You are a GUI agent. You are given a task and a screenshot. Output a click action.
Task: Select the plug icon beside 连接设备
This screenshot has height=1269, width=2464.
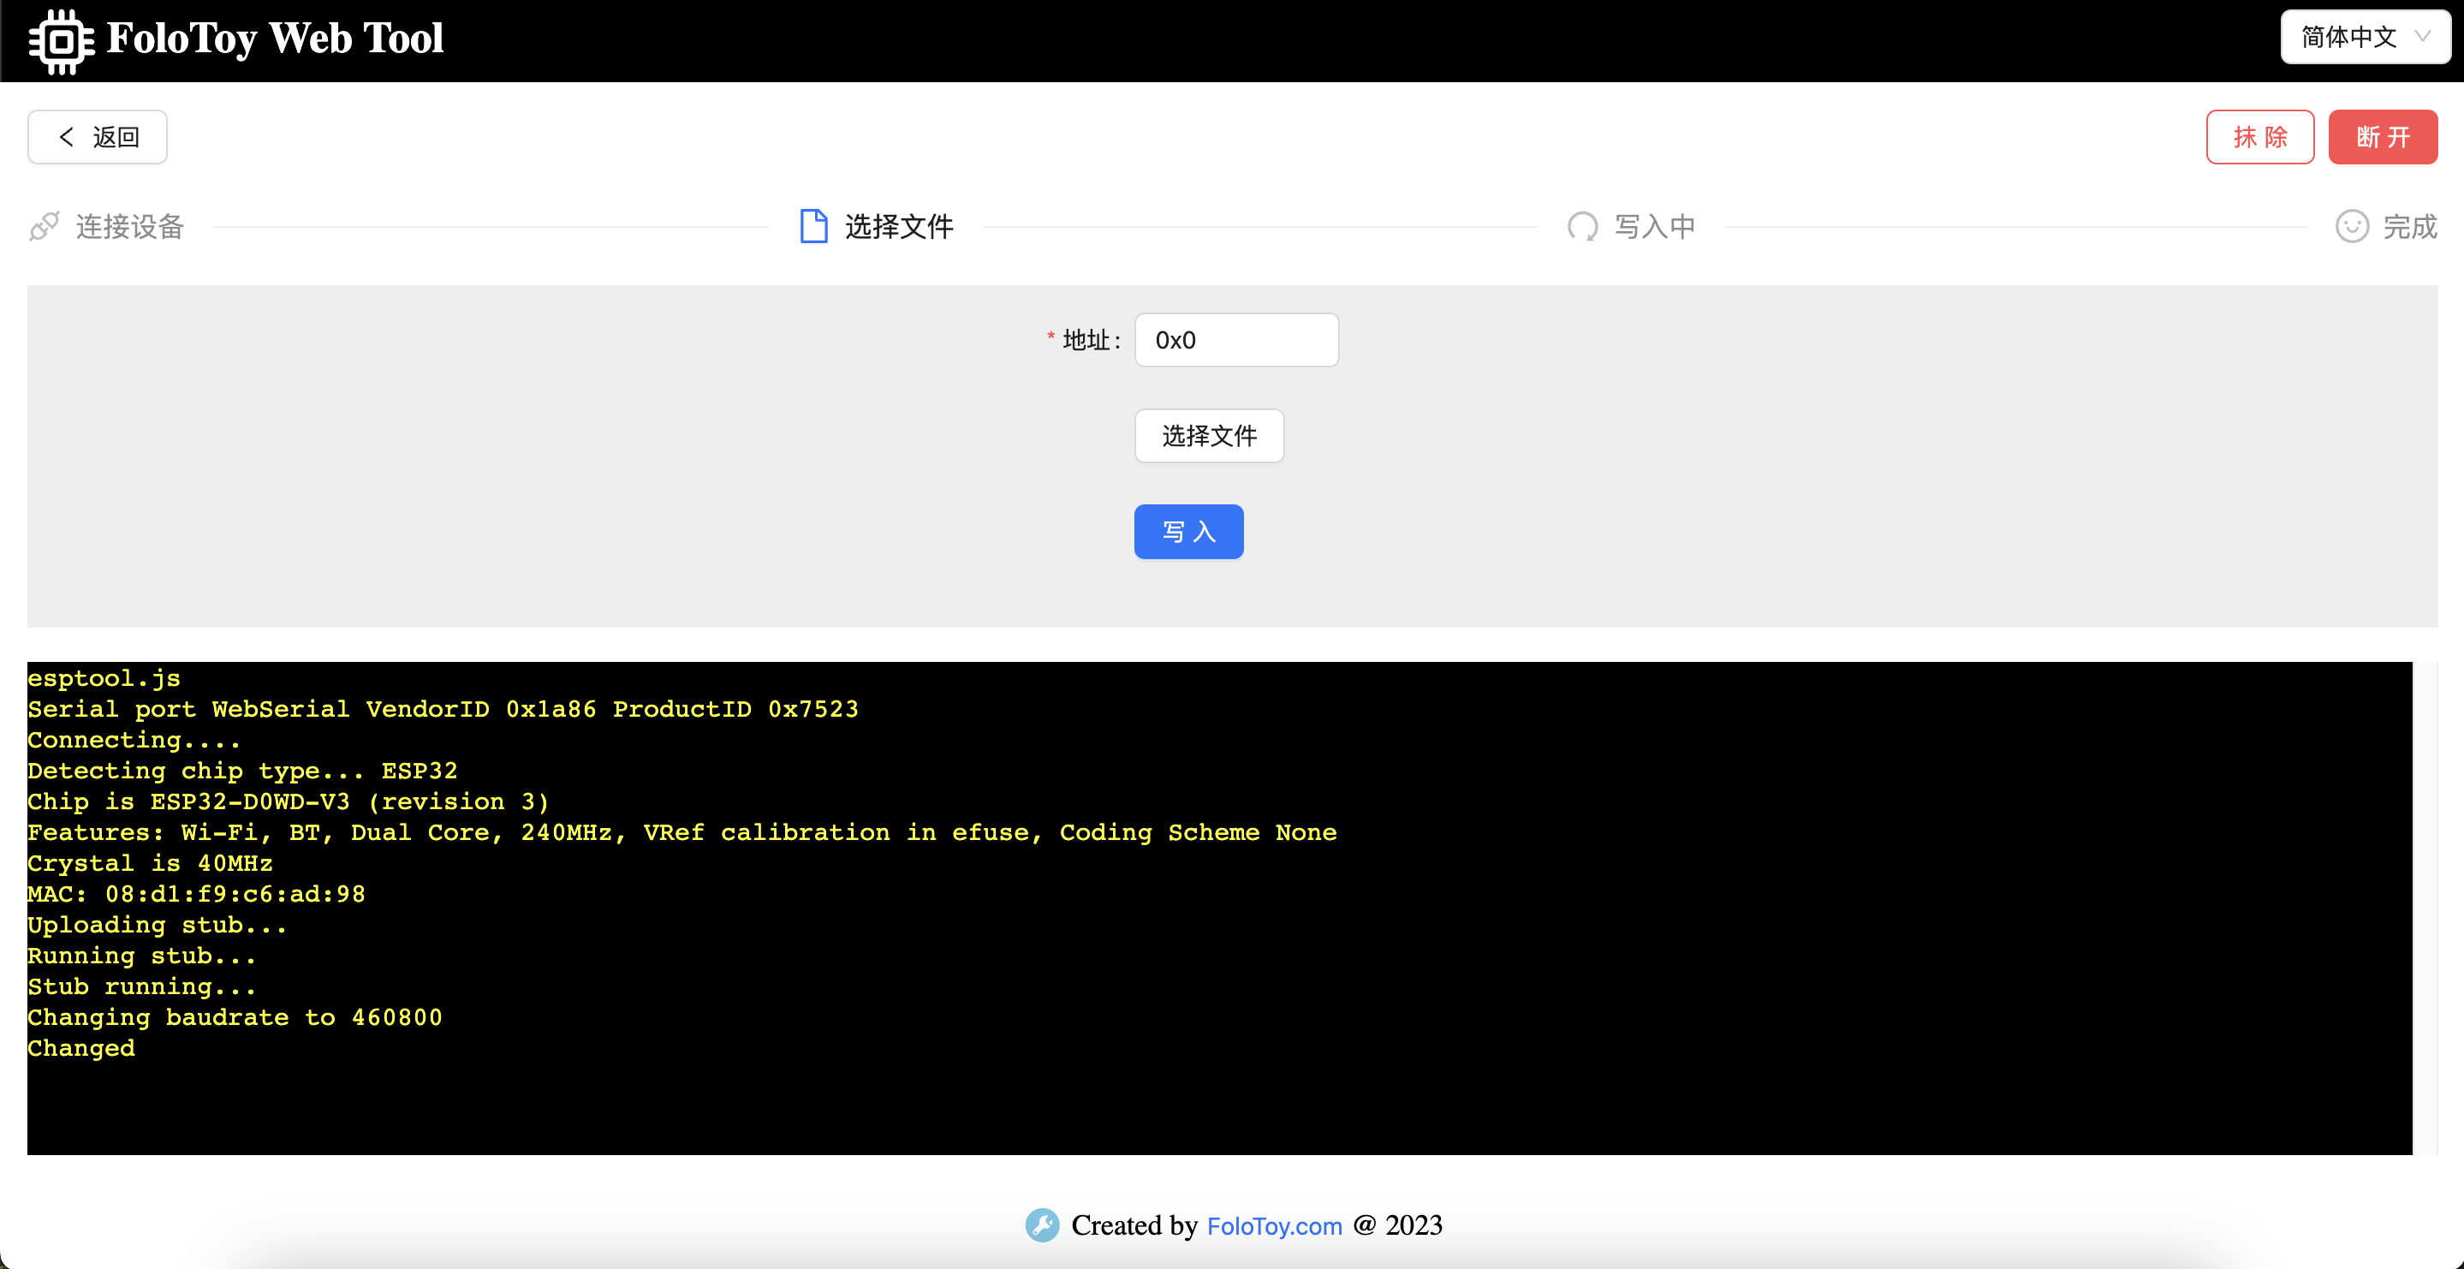(x=43, y=226)
